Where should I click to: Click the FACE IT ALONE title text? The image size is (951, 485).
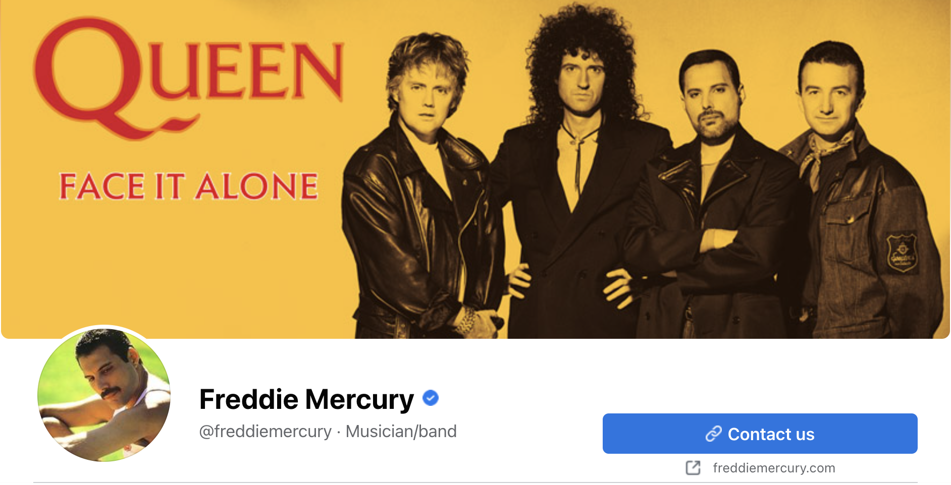click(x=188, y=186)
